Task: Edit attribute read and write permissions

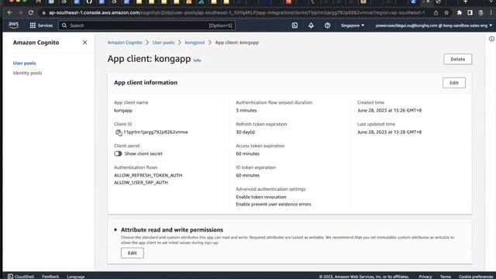Action: pos(133,253)
